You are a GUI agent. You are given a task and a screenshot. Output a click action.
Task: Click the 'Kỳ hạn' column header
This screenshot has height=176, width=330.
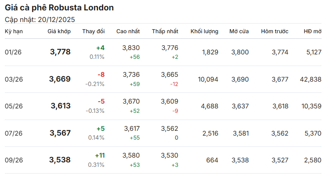14,31
